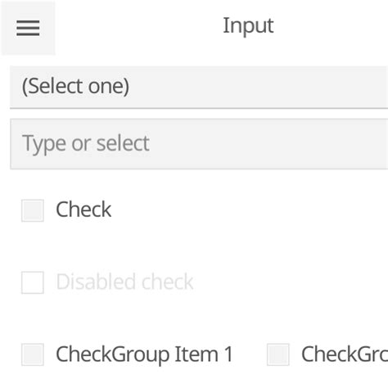388x388 pixels.
Task: Enable CheckGroup Item 1 checkbox
Action: pos(33,354)
